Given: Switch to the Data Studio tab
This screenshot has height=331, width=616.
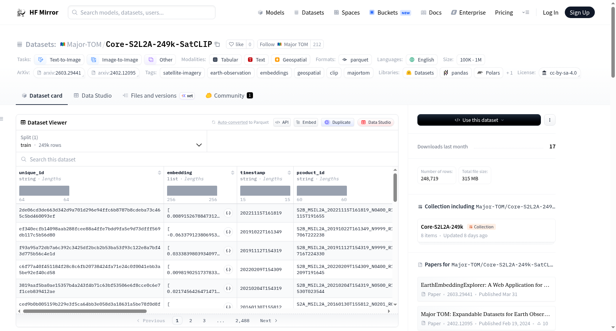Looking at the screenshot, I should pos(93,96).
